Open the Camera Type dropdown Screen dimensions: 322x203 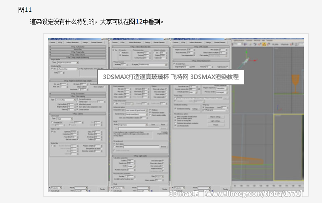65,119
